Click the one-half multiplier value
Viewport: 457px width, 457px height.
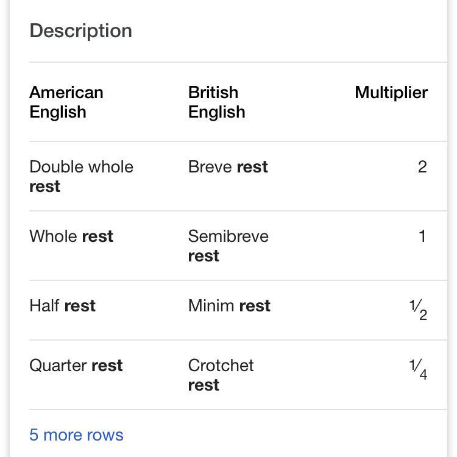click(x=418, y=310)
